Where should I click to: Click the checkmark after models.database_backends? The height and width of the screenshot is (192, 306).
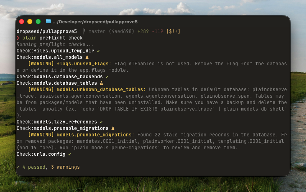coord(107,76)
